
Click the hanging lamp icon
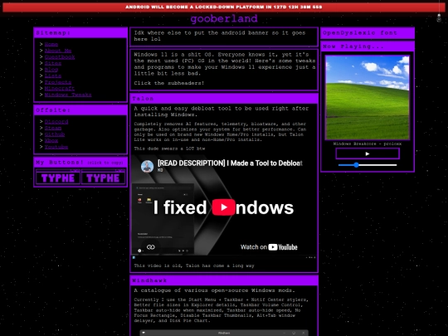click(439, 17)
